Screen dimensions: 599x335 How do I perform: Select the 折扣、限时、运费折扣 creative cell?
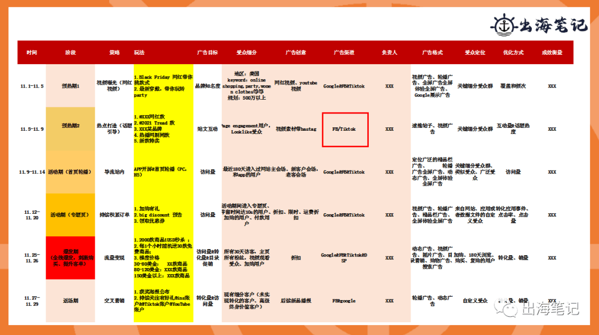296,215
